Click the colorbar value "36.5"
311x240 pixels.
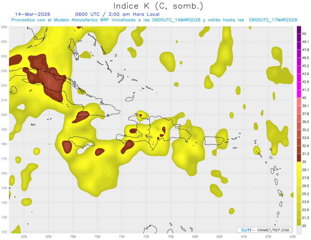tap(306, 122)
